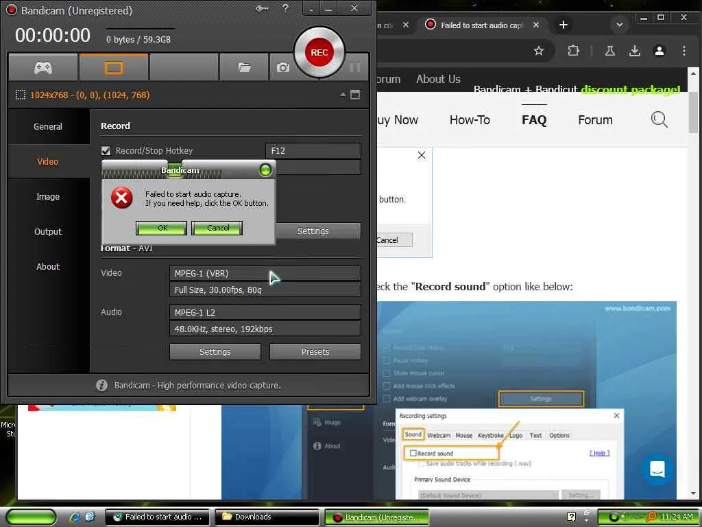Open the Output tab in Bandicam
Viewport: 702px width, 527px height.
[48, 232]
